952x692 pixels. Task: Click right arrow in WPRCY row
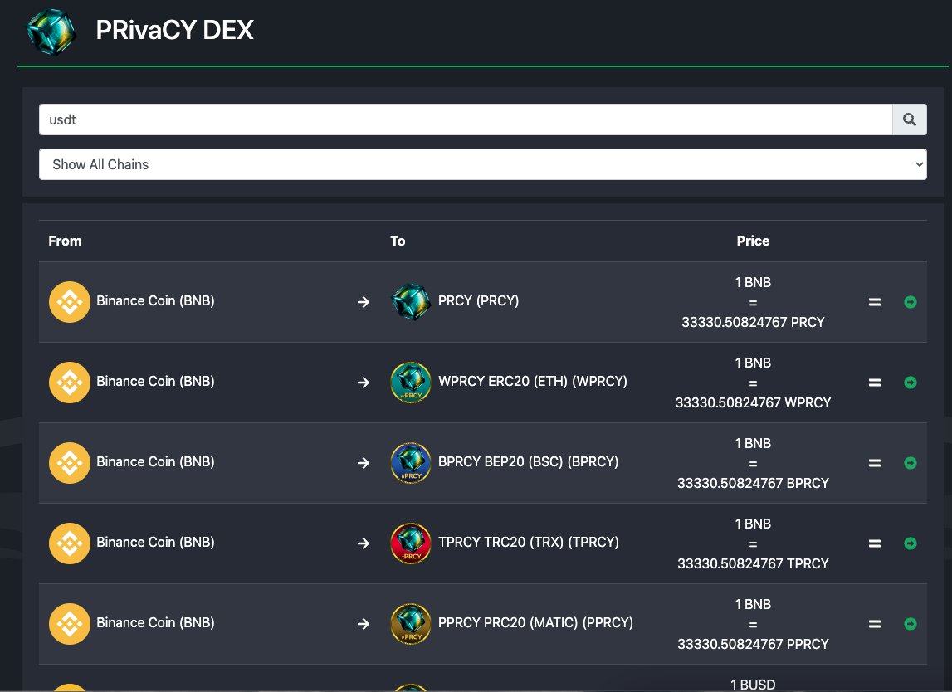363,383
